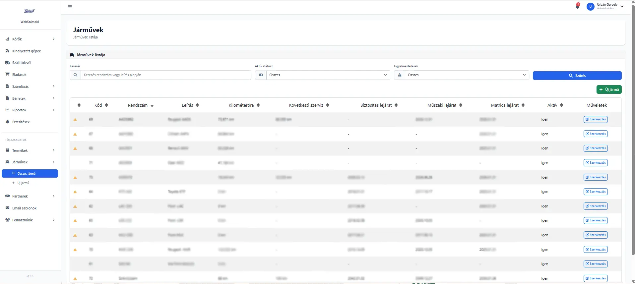This screenshot has height=284, width=635.
Task: Focus the Keresés search input field
Action: point(166,75)
